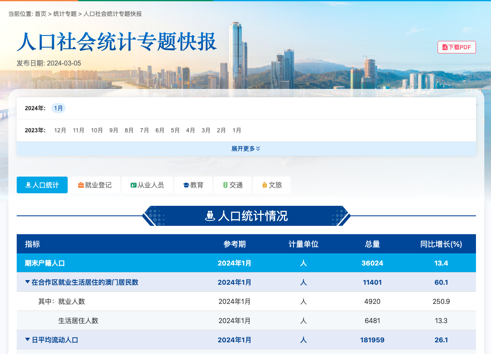The width and height of the screenshot is (491, 354).
Task: Select 2023 6月 data
Action: pos(160,130)
